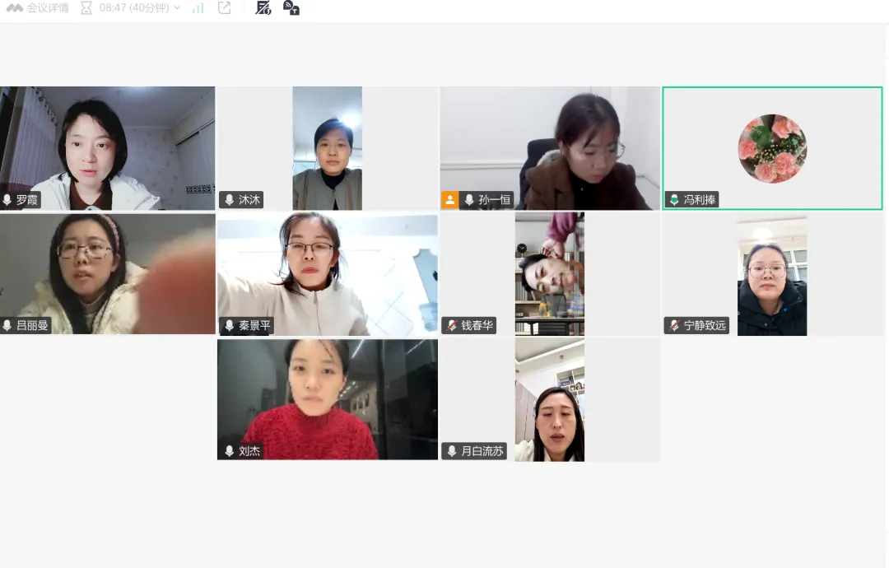Screen dimensions: 889x568
Task: Click the subtitle translation icon in top bar
Action: pyautogui.click(x=292, y=9)
